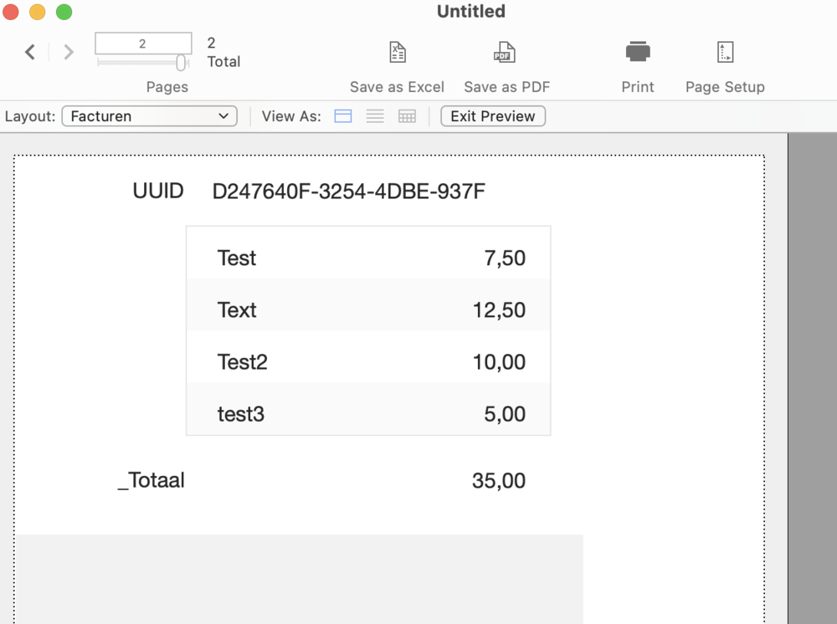
Task: Export using the Save as PDF icon
Action: coord(503,53)
